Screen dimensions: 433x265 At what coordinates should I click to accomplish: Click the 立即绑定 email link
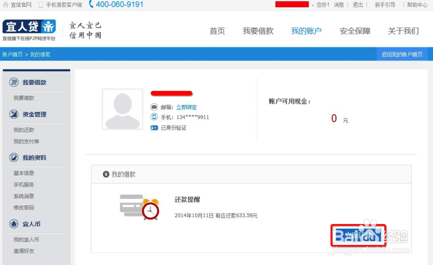coord(186,107)
